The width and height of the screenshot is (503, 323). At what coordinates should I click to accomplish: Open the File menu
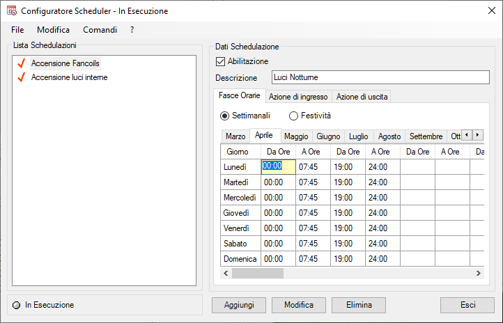point(17,30)
